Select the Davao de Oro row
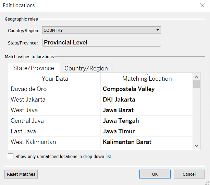210x185 pixels. point(29,89)
